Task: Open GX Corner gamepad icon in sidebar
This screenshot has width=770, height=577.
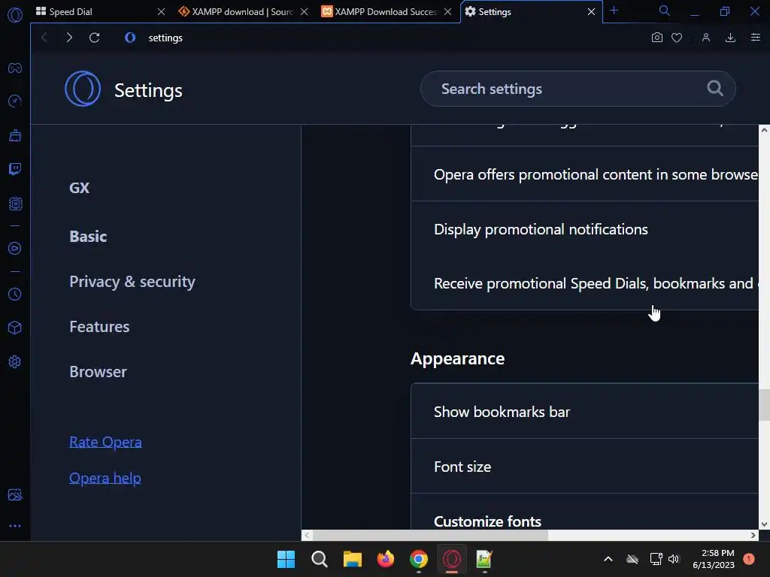Action: click(15, 68)
